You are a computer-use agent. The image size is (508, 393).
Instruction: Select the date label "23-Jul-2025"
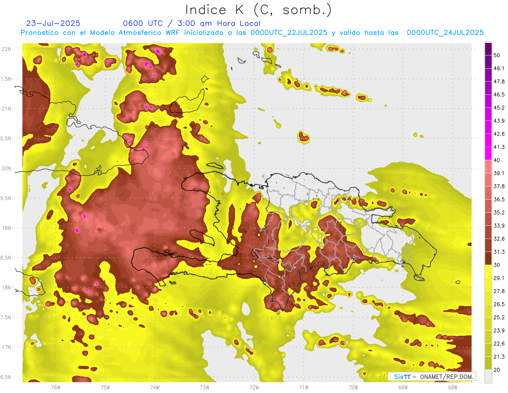53,23
